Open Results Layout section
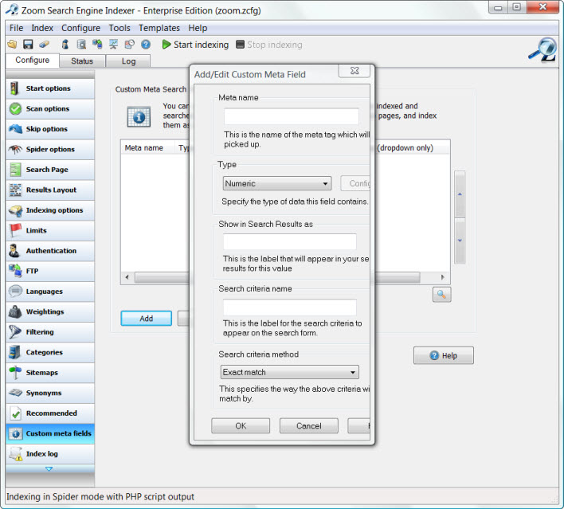 (50, 190)
